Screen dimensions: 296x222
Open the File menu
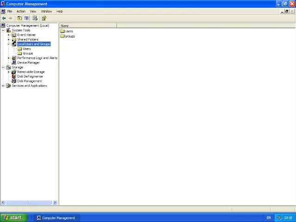[10, 11]
